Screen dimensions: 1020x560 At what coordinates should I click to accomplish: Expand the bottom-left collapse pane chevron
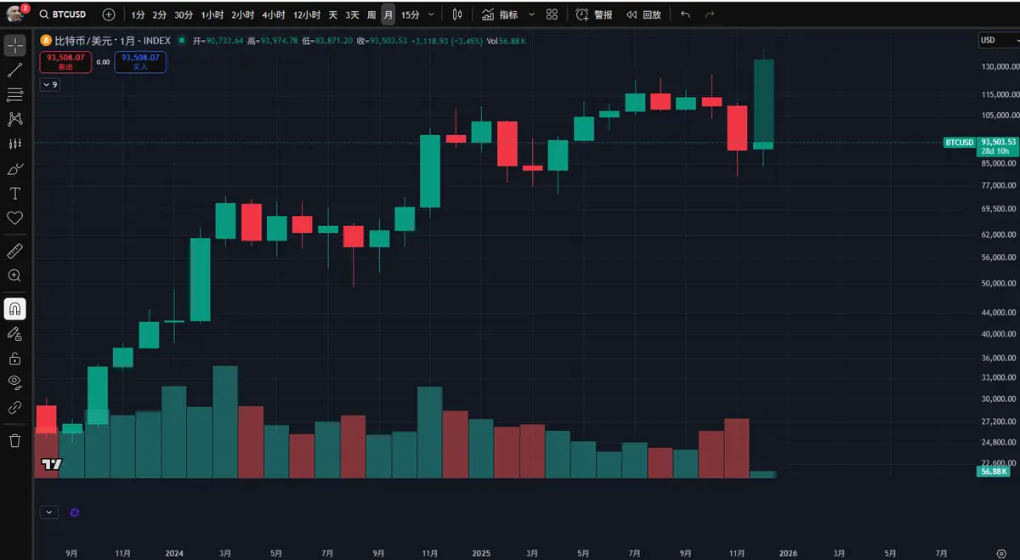(x=49, y=512)
